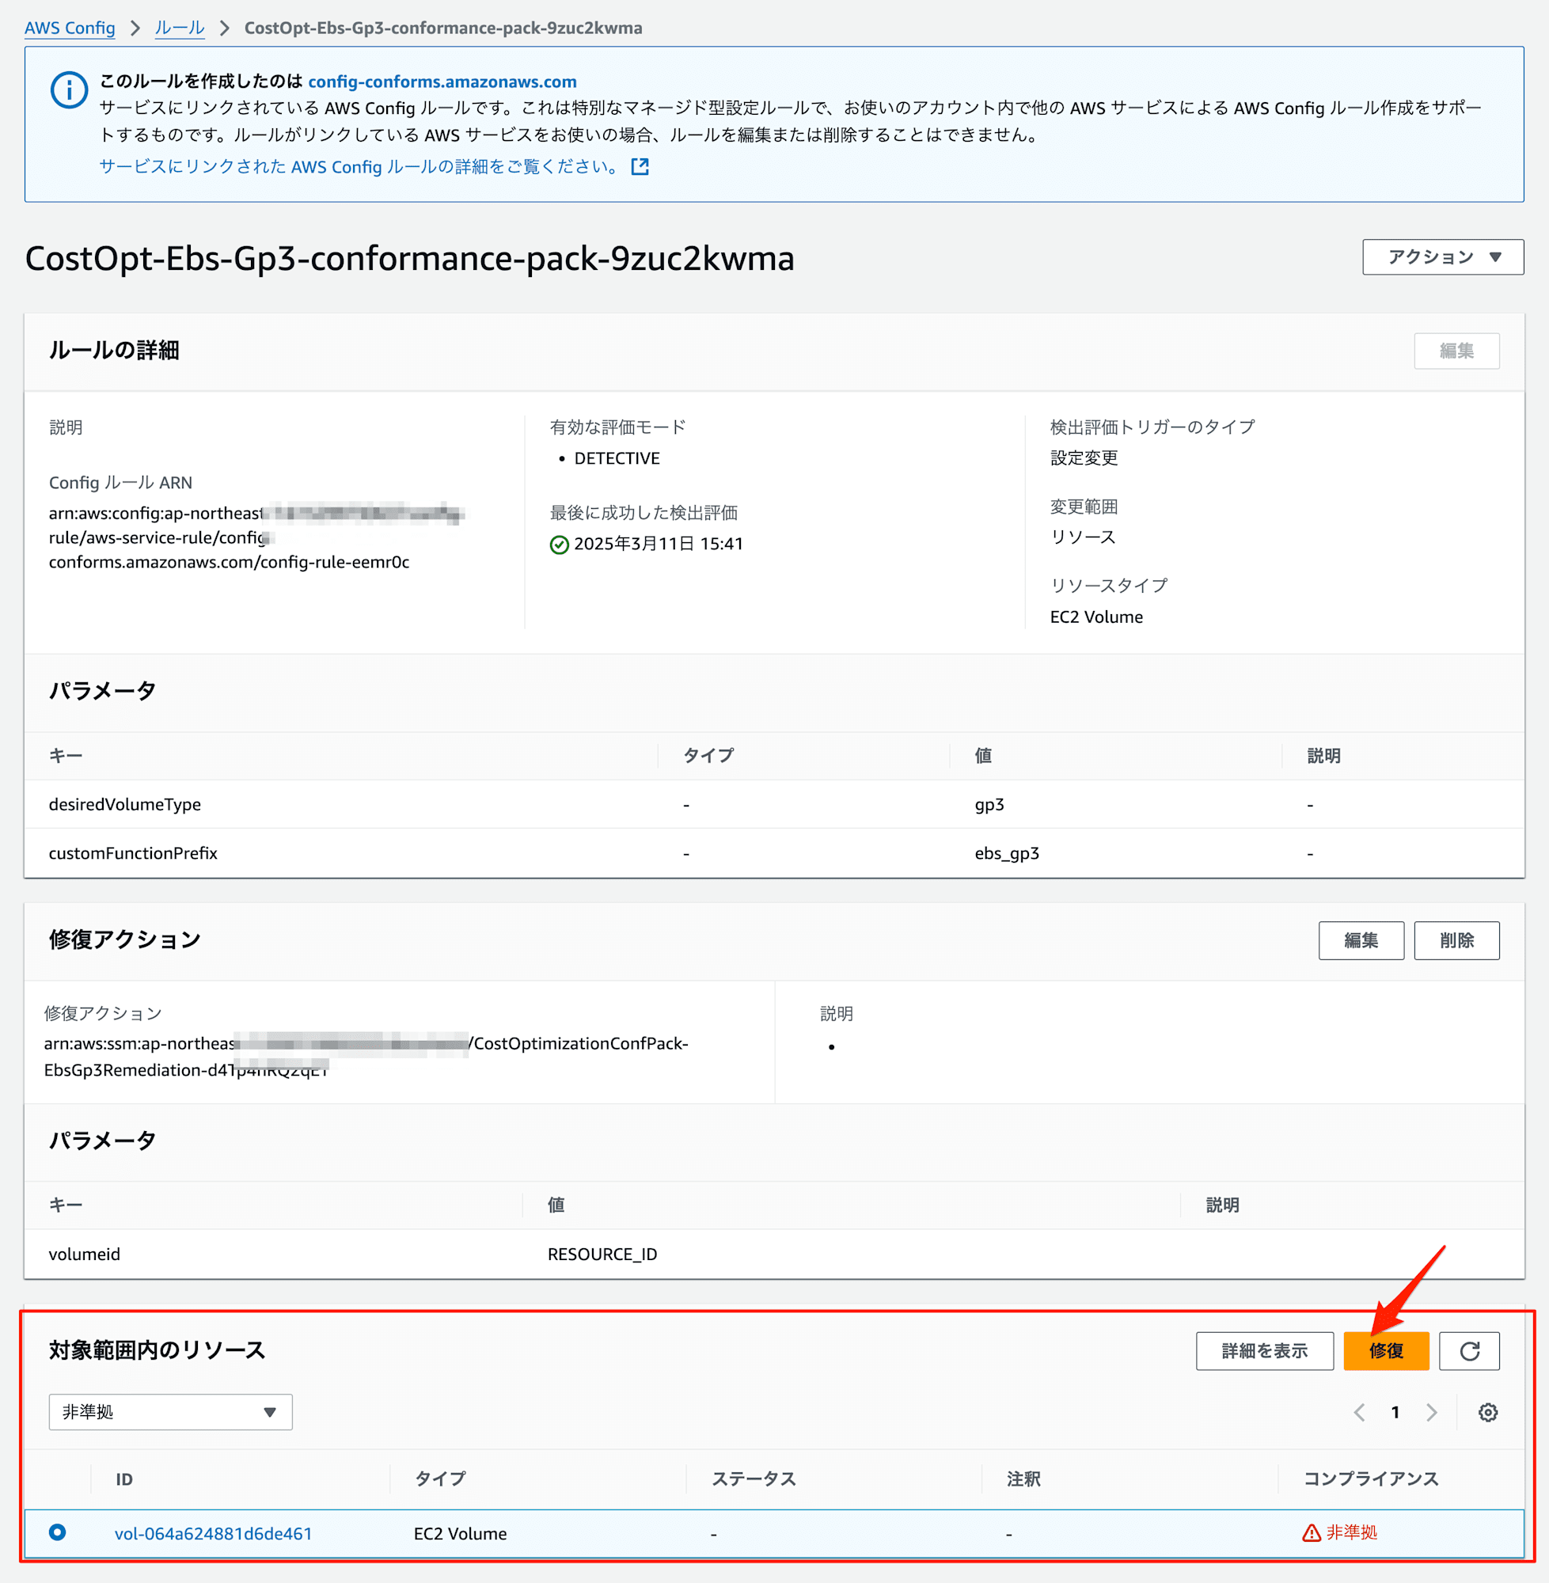Click the customFunctionPrefix parameter key

pyautogui.click(x=133, y=853)
